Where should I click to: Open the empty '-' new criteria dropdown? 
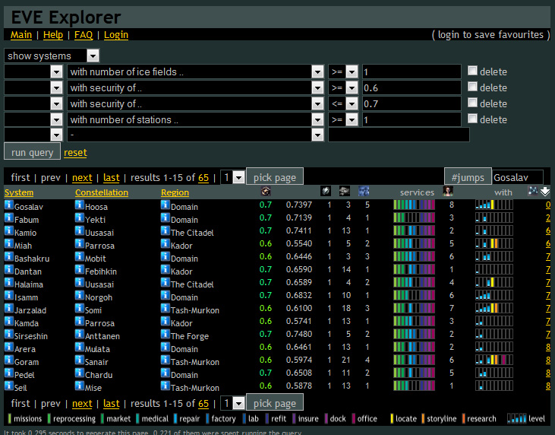[x=195, y=135]
